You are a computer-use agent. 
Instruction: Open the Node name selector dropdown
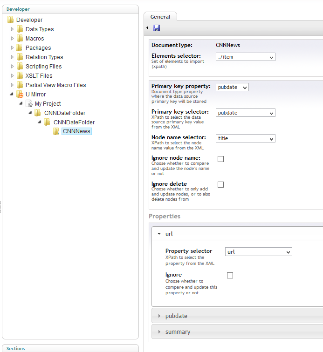(246, 138)
